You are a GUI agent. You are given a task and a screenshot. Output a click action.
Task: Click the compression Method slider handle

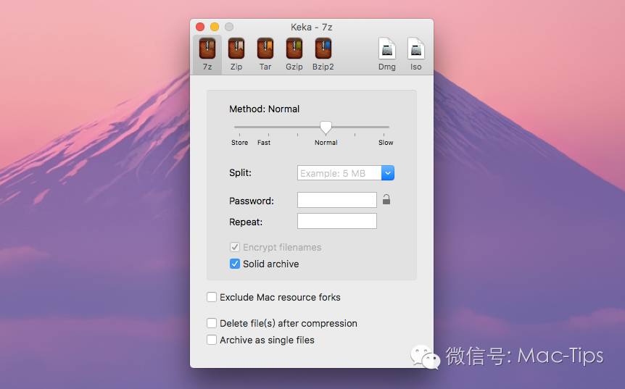coord(326,127)
